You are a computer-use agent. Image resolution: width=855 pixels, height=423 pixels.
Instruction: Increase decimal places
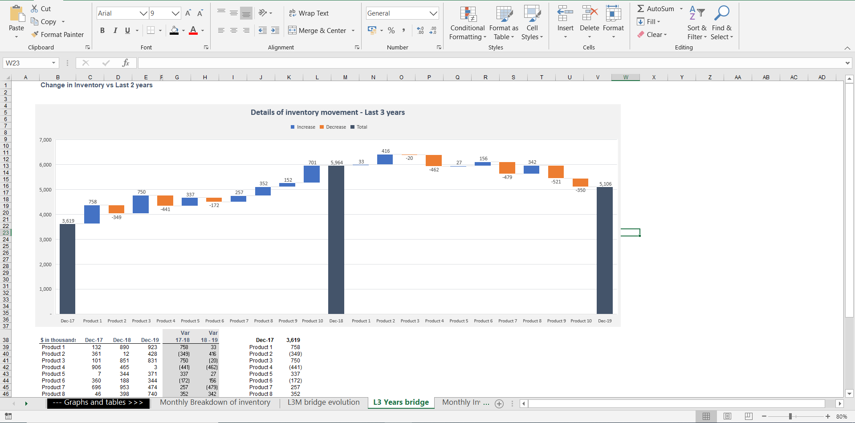click(420, 30)
